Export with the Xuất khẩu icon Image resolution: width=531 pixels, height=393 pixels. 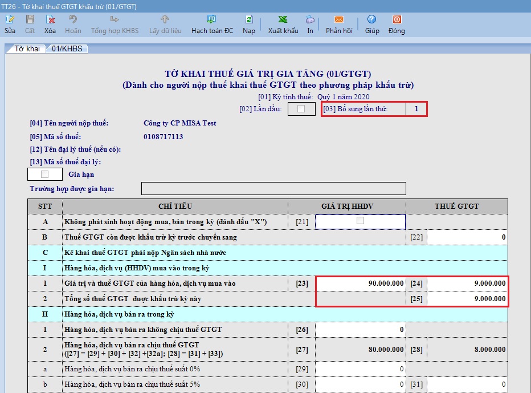[283, 19]
